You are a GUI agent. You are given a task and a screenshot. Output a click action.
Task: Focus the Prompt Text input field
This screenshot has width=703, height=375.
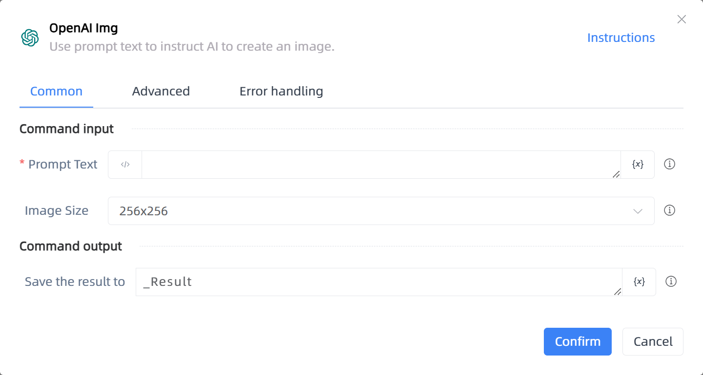[381, 165]
